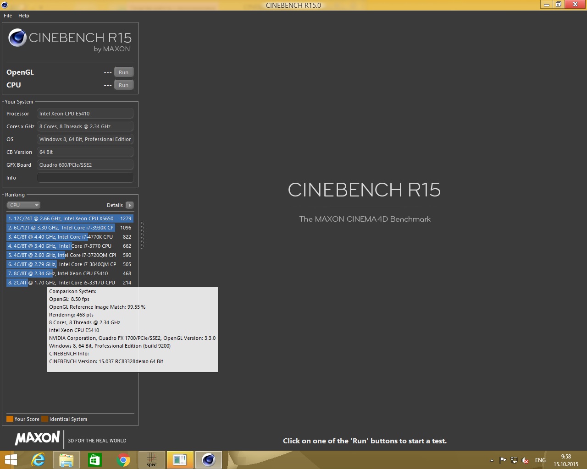Click the GFX Board value Quadro 600
Image resolution: width=587 pixels, height=469 pixels.
click(85, 165)
